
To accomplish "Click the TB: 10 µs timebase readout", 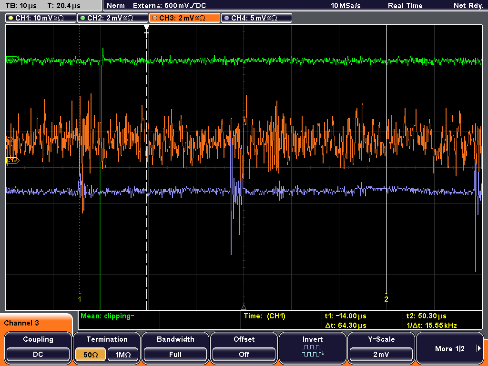I will (x=21, y=6).
